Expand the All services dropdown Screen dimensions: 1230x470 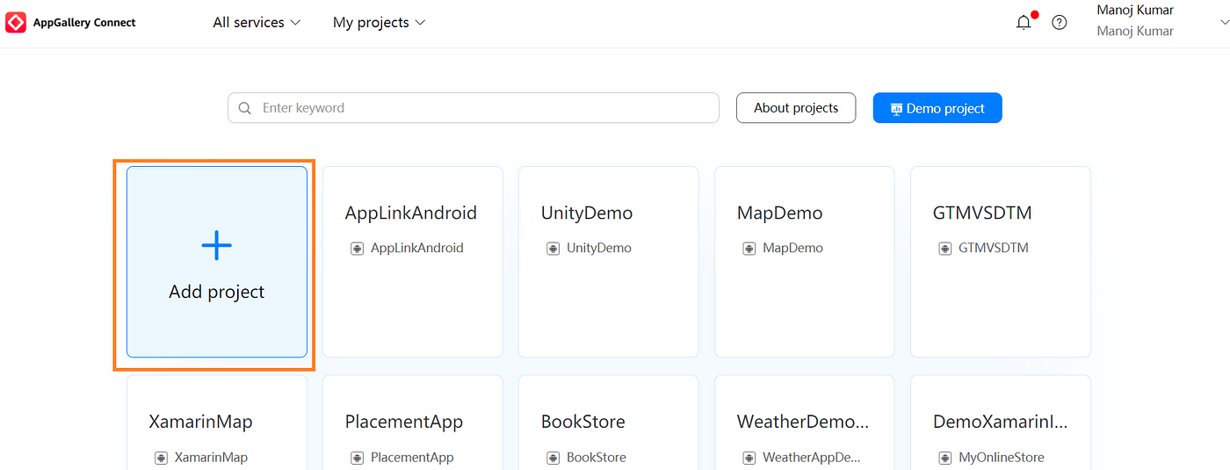click(257, 23)
